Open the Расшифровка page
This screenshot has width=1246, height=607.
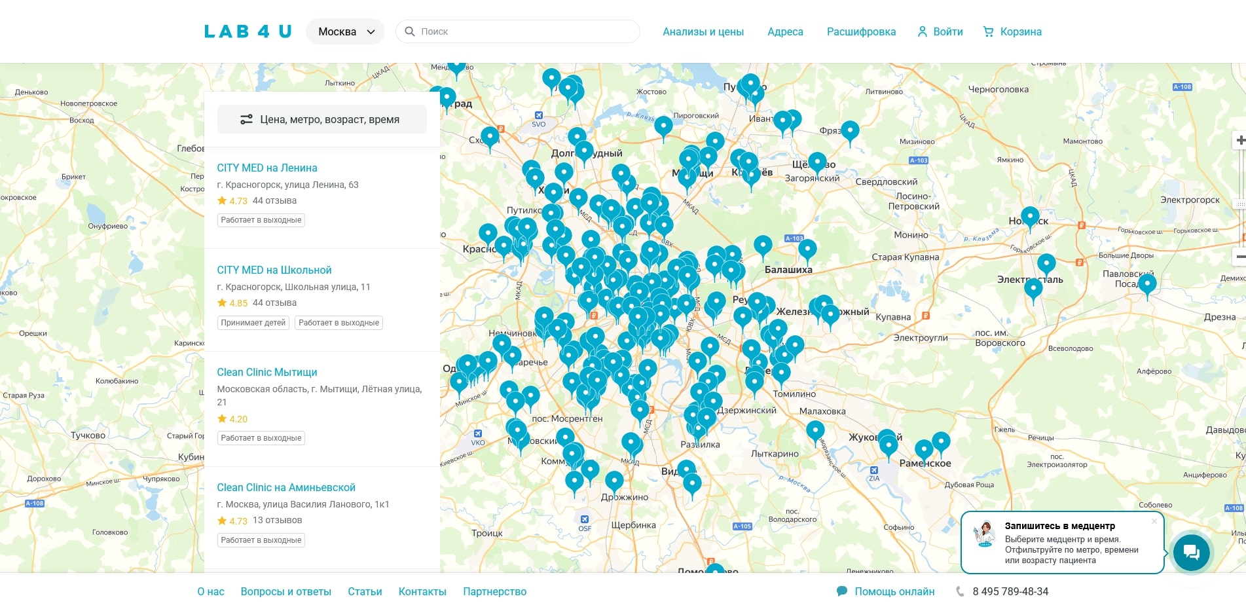point(861,31)
